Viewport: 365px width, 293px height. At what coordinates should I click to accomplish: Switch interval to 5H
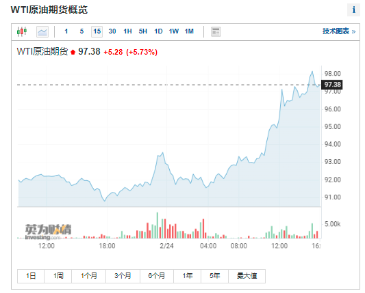point(143,31)
